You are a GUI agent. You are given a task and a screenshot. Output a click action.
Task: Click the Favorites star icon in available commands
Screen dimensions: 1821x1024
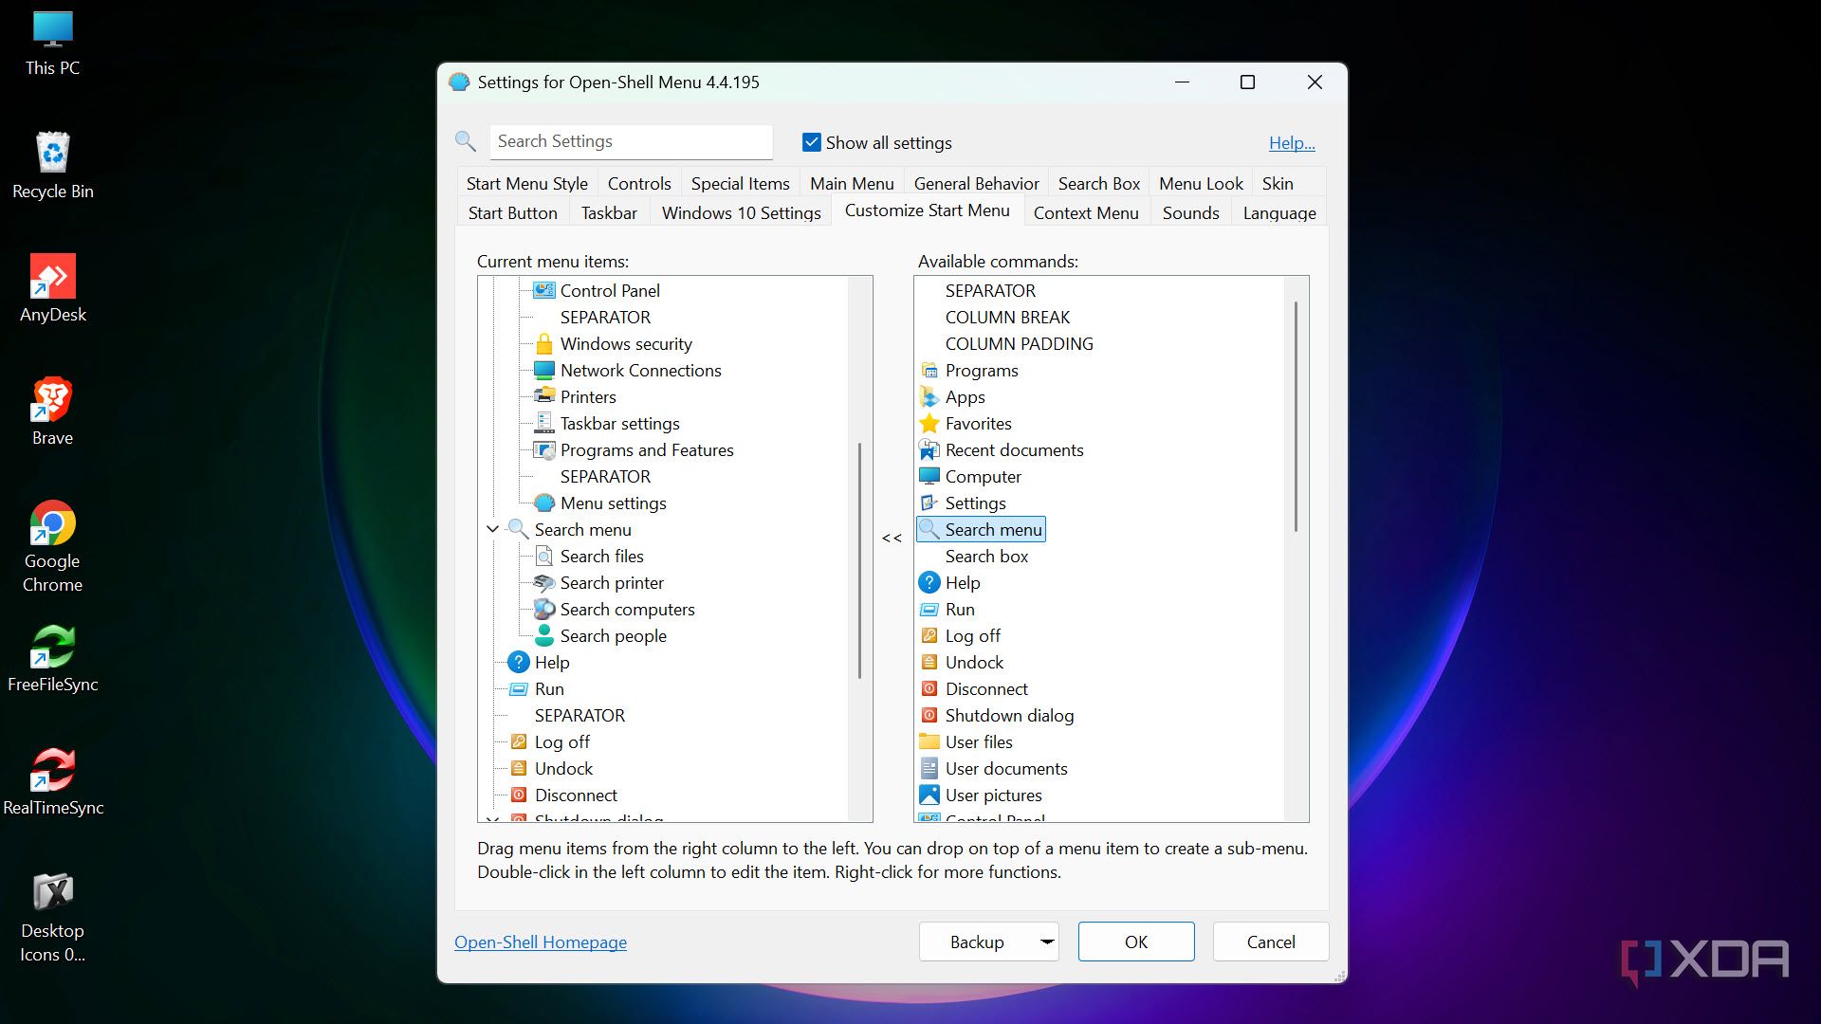pos(929,423)
